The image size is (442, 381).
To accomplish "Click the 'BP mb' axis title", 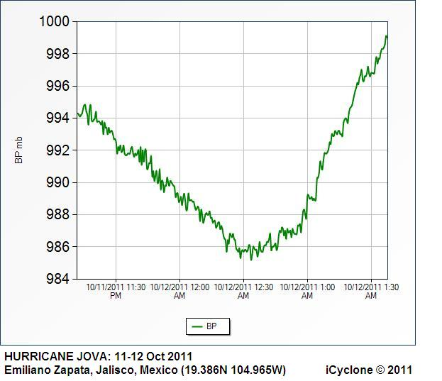I will [18, 150].
